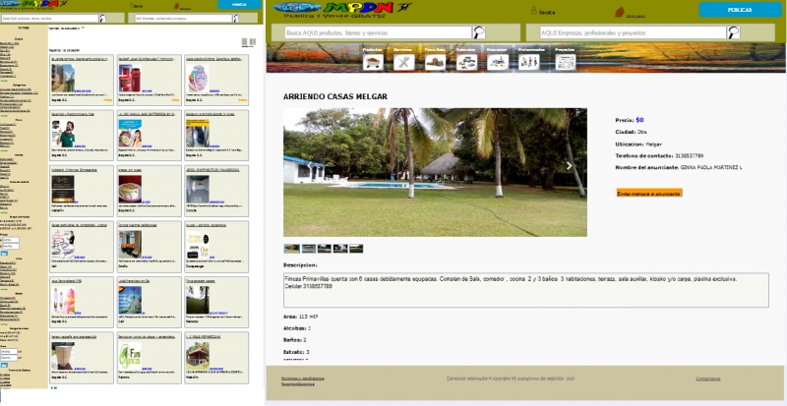Open listing with red cosmetic bottles thumbnail
Image resolution: width=787 pixels, height=406 pixels.
coord(130,78)
